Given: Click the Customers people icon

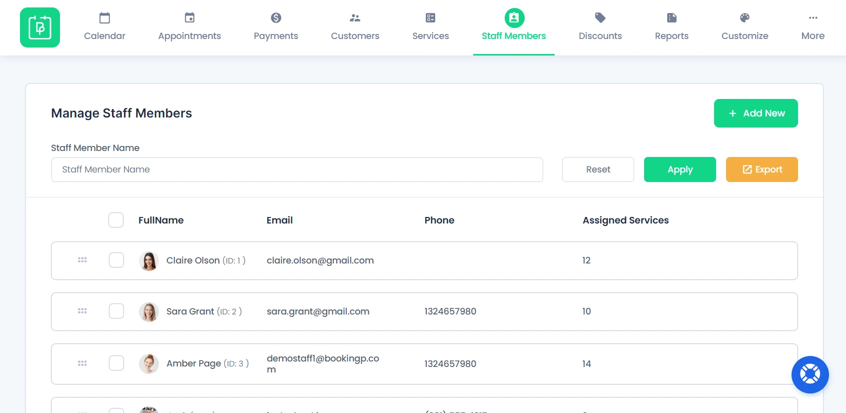Looking at the screenshot, I should click(x=355, y=18).
